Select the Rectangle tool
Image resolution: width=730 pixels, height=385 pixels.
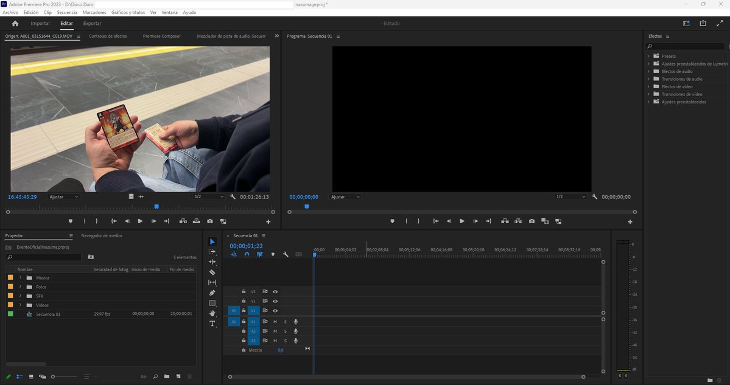point(212,303)
